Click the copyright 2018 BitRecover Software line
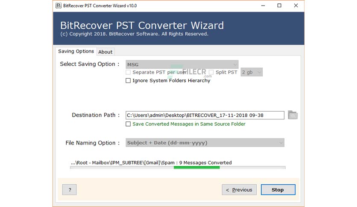 [135, 34]
